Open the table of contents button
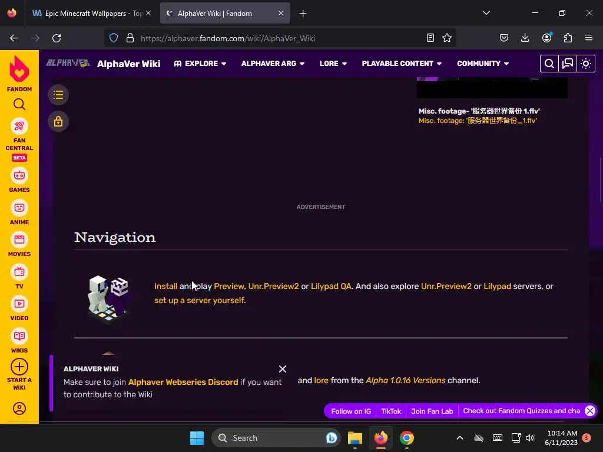Image resolution: width=603 pixels, height=452 pixels. [58, 95]
